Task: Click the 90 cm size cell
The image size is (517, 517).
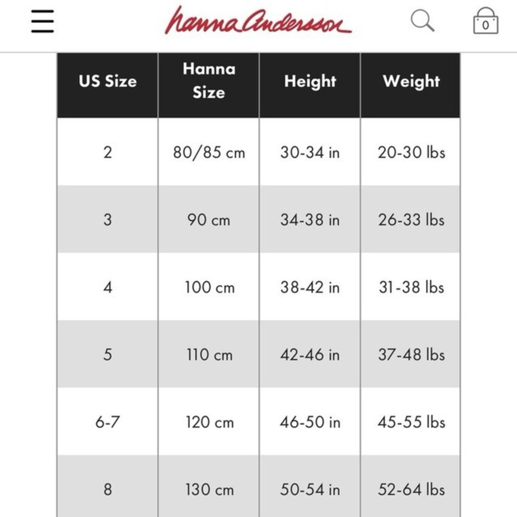Action: pyautogui.click(x=209, y=219)
